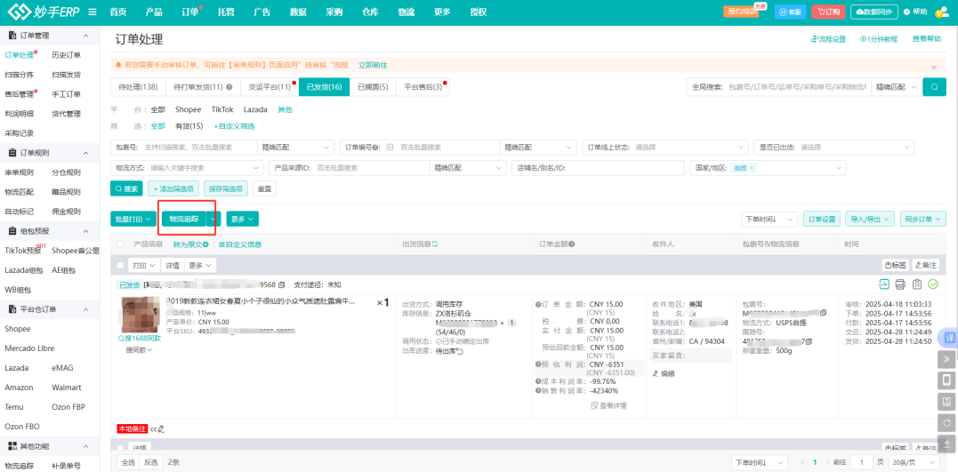
Task: Open the 20条/页 page size dropdown
Action: (x=914, y=462)
